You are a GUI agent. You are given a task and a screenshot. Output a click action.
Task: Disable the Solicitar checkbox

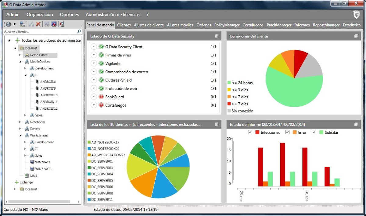point(314,132)
